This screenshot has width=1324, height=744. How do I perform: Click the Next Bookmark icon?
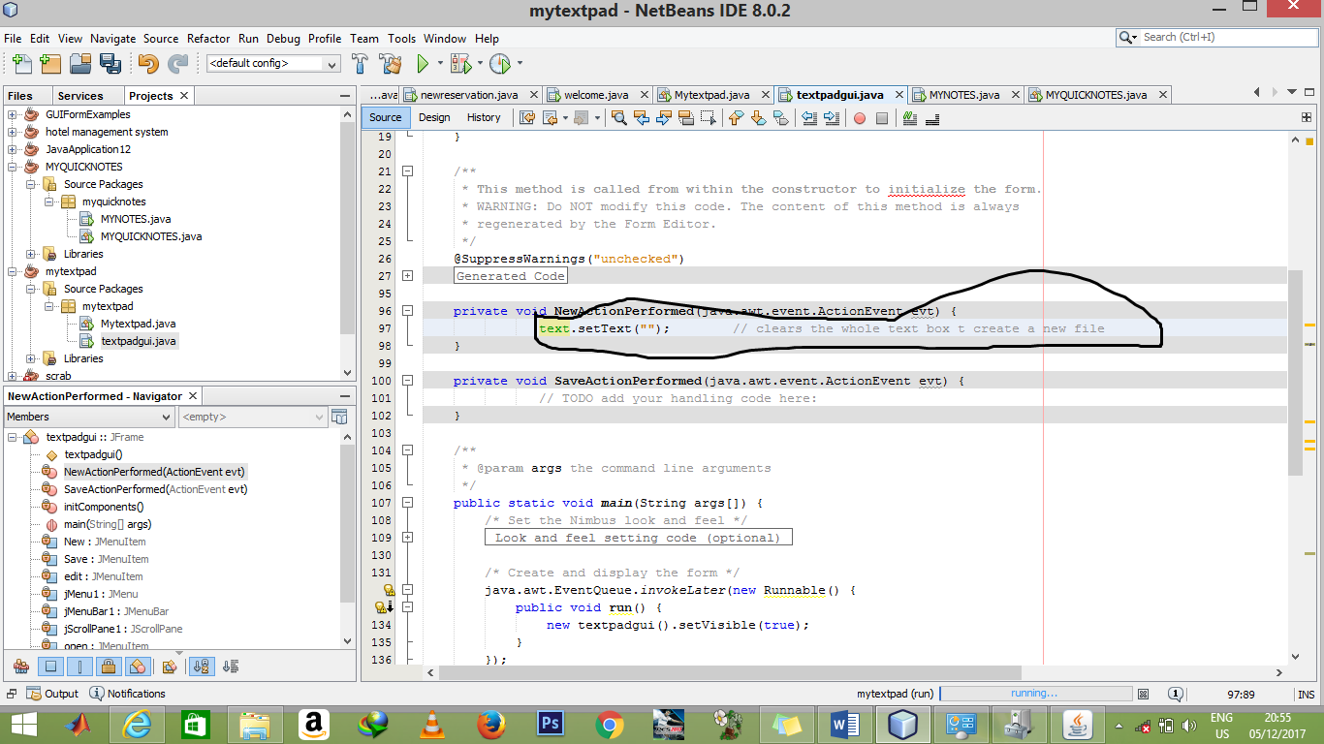(758, 118)
